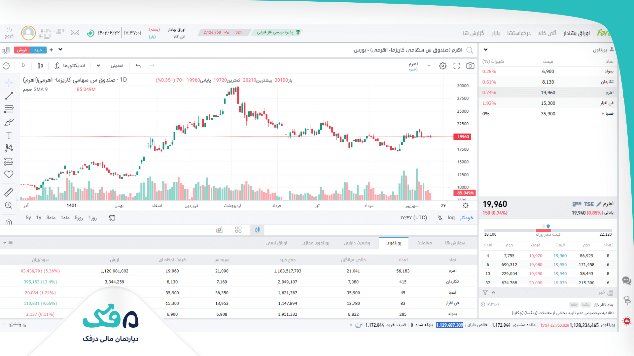634x356 pixels.
Task: Open the بازار market menu
Action: [x=496, y=33]
